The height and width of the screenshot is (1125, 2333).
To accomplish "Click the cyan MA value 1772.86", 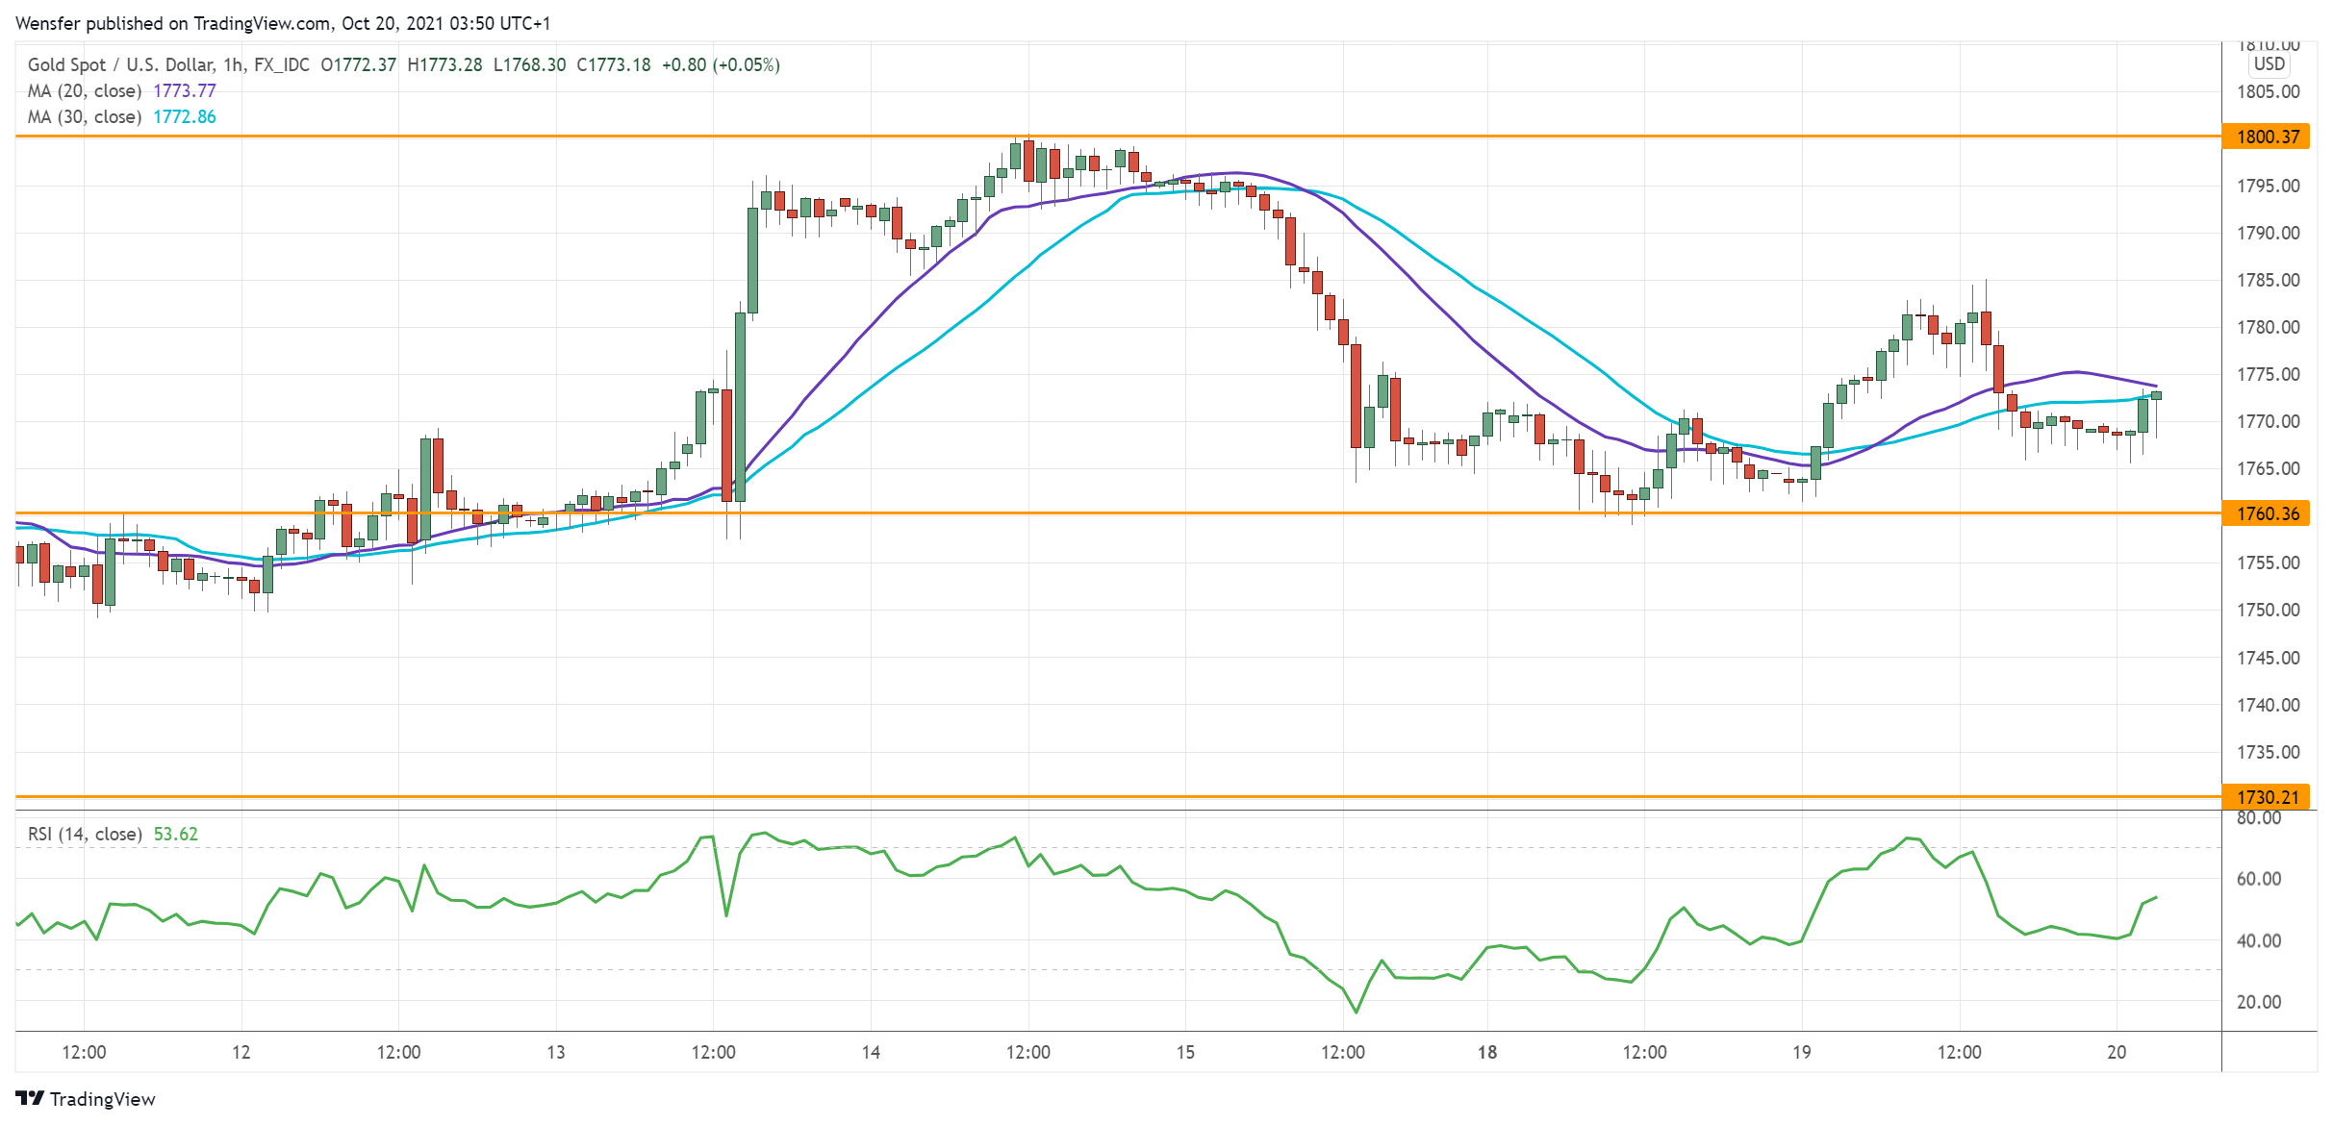I will pos(183,116).
